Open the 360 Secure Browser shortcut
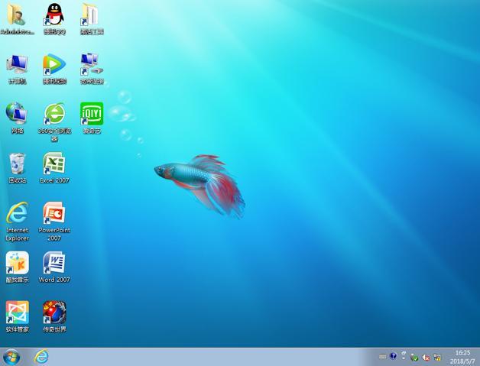 pos(54,115)
